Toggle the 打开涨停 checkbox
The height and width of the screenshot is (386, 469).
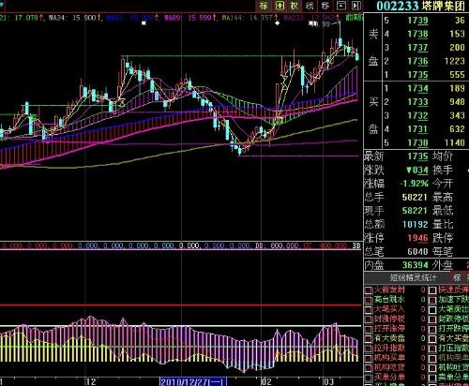click(x=369, y=329)
